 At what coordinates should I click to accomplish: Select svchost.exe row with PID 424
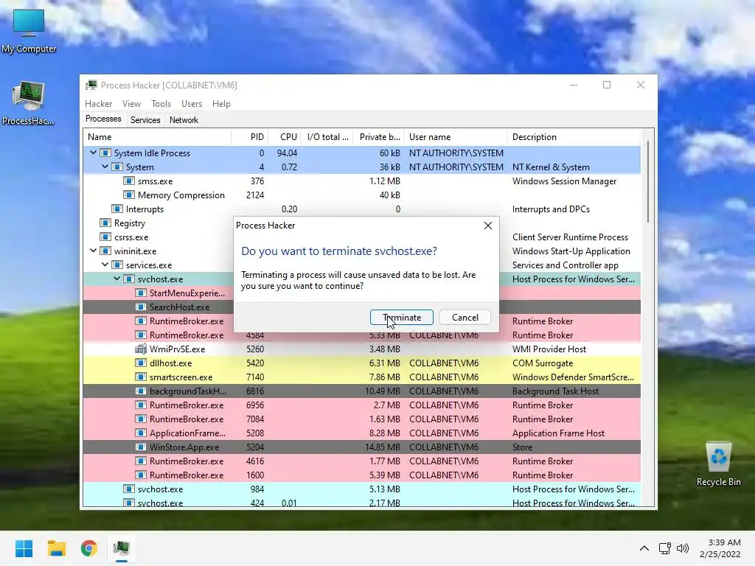click(x=361, y=503)
